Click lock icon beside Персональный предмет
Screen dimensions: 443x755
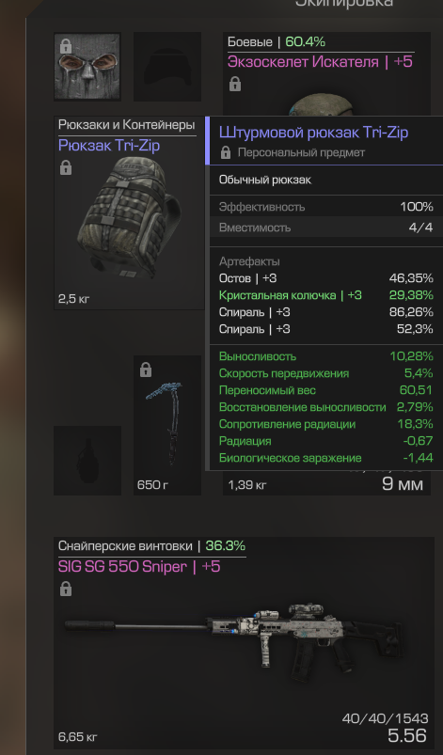point(226,152)
